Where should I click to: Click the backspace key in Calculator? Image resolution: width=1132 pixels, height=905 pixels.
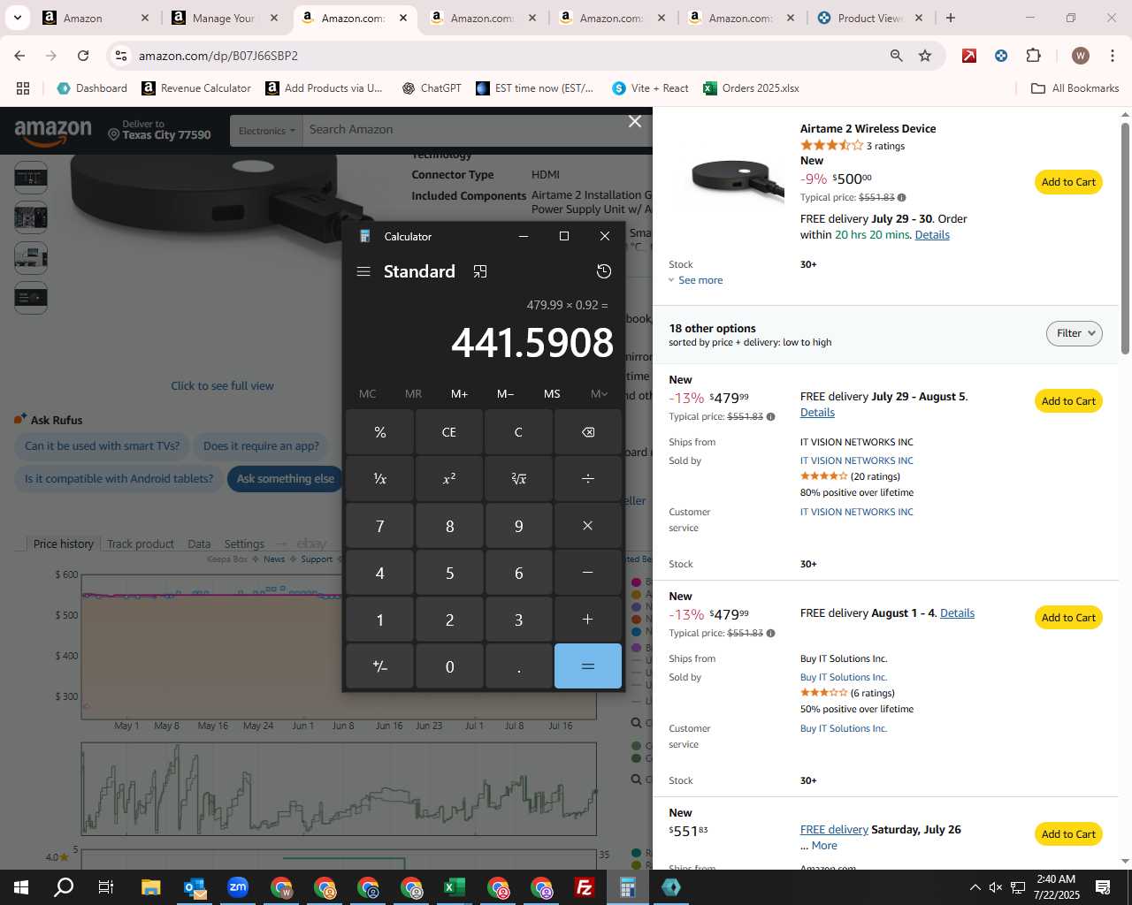point(588,432)
